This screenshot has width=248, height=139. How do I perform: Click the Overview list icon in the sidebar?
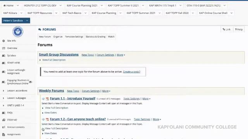(x=3, y=48)
